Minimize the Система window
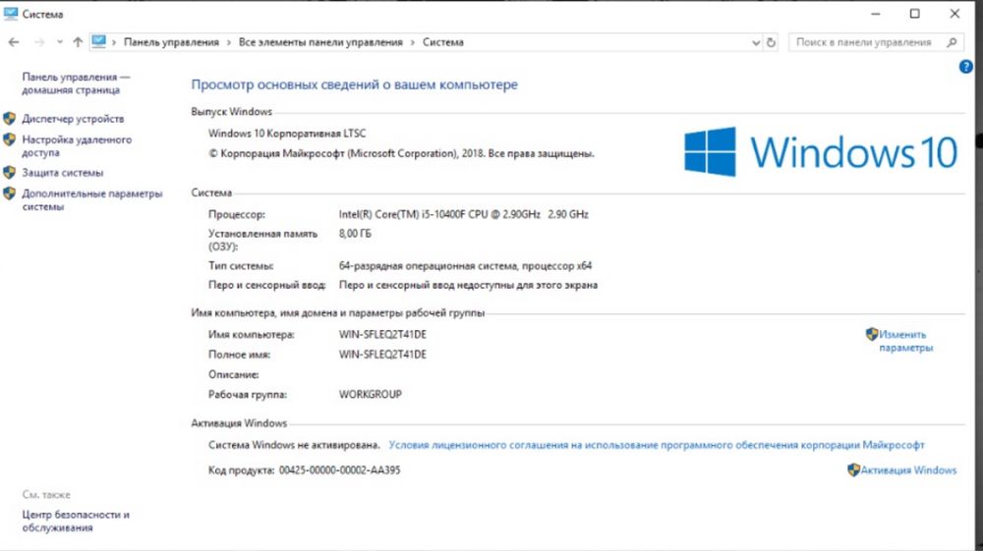The image size is (983, 551). pyautogui.click(x=876, y=13)
